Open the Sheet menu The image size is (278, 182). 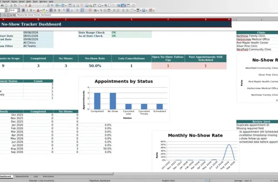pos(22,1)
